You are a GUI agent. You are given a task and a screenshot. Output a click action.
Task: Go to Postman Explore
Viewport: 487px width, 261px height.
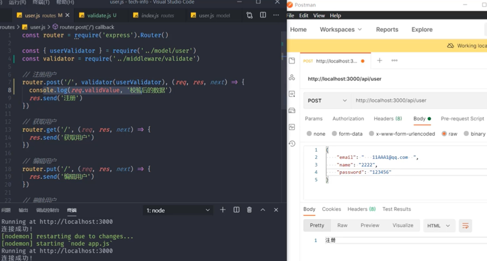[x=422, y=29]
